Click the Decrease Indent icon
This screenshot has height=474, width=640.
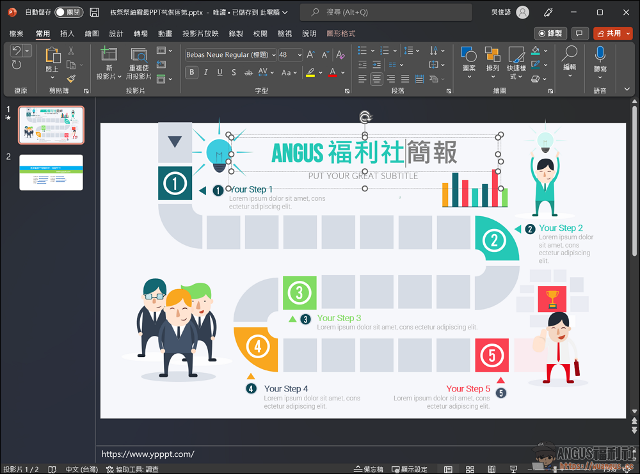point(362,65)
